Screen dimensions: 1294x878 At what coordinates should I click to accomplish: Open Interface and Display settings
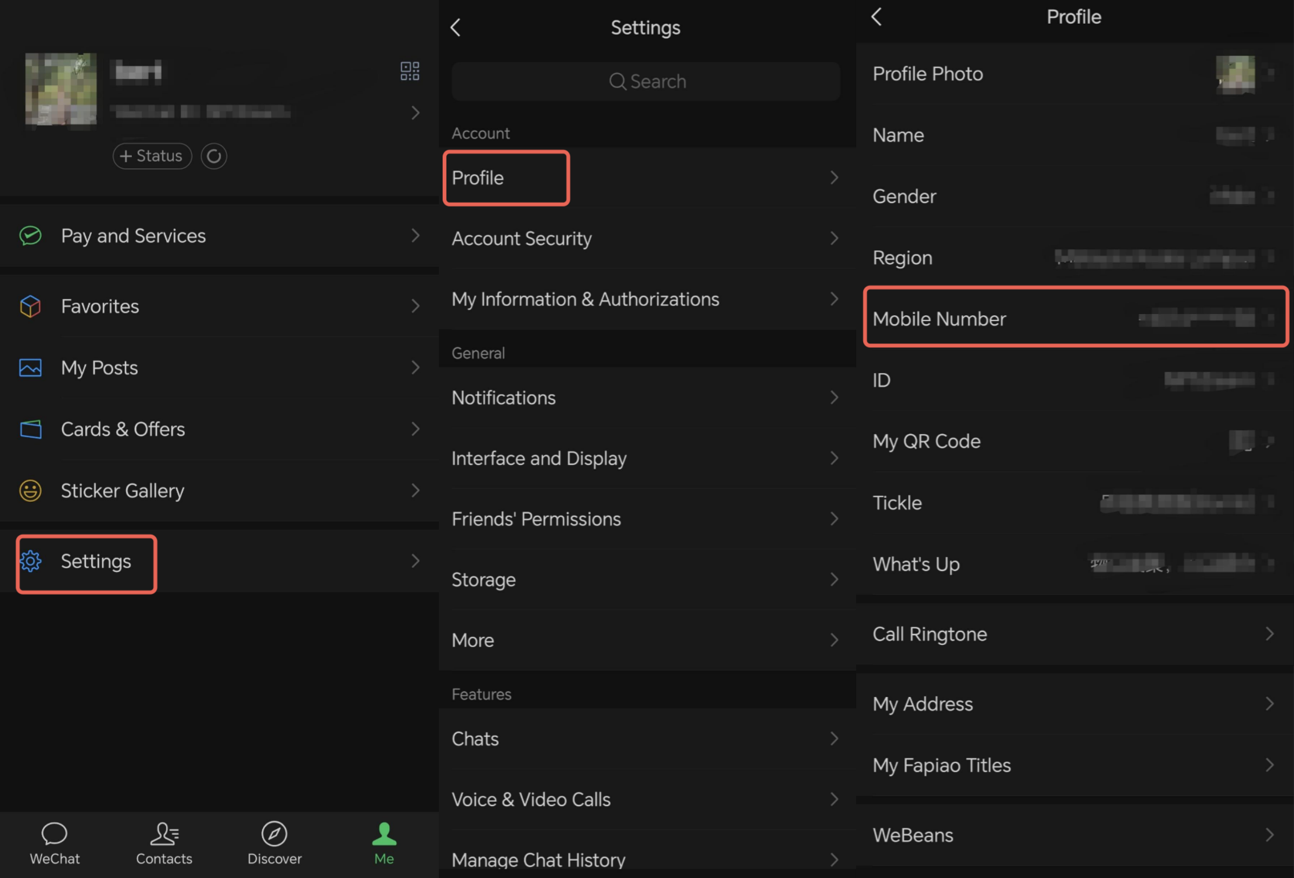coord(647,458)
